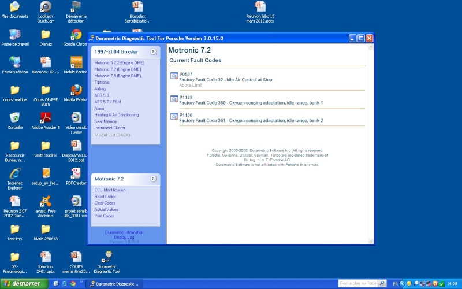Screen dimensions: 462x289
Task: Select the PDFCreator desktop icon
Action: (x=76, y=177)
